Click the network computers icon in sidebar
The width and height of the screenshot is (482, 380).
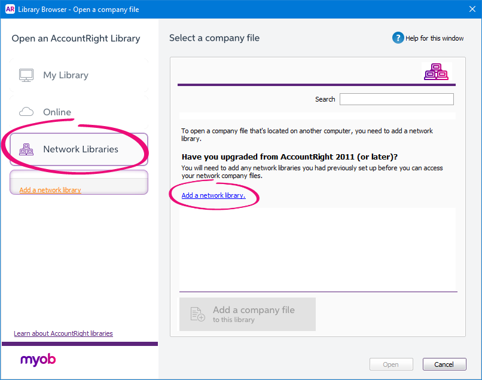[x=26, y=149]
